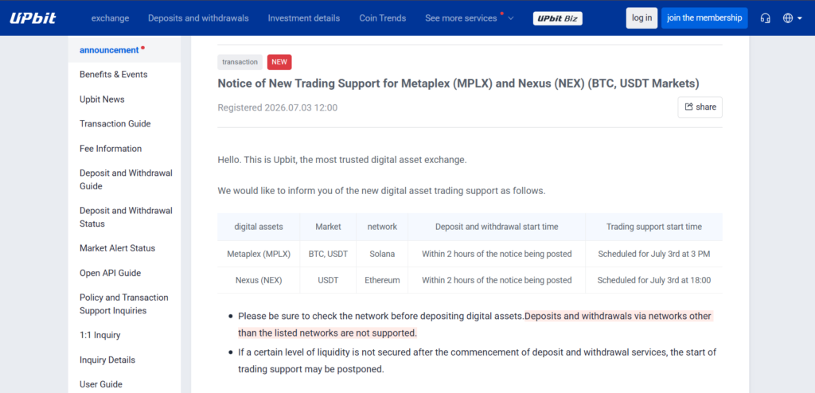Open Deposit and Withdrawal Guide
This screenshot has height=393, width=815.
tap(124, 180)
